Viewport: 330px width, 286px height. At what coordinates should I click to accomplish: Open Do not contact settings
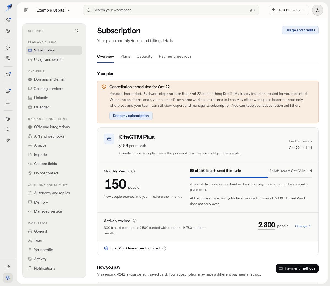(54, 173)
